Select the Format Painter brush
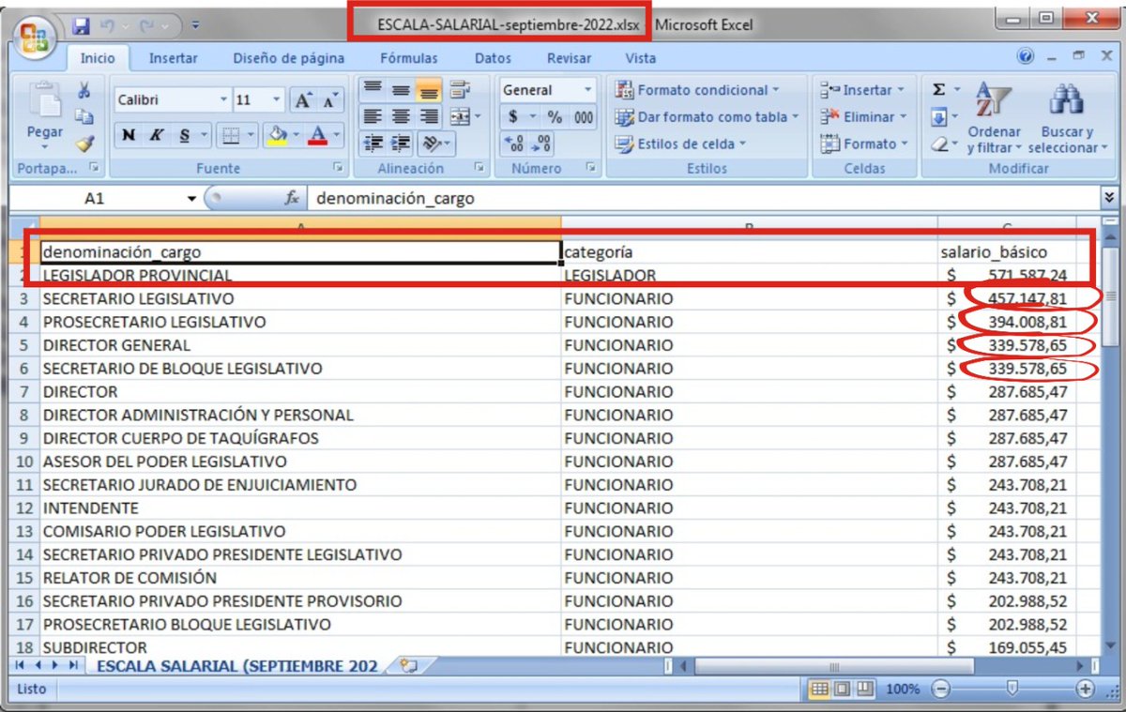Screen dimensions: 1126x712 point(84,144)
